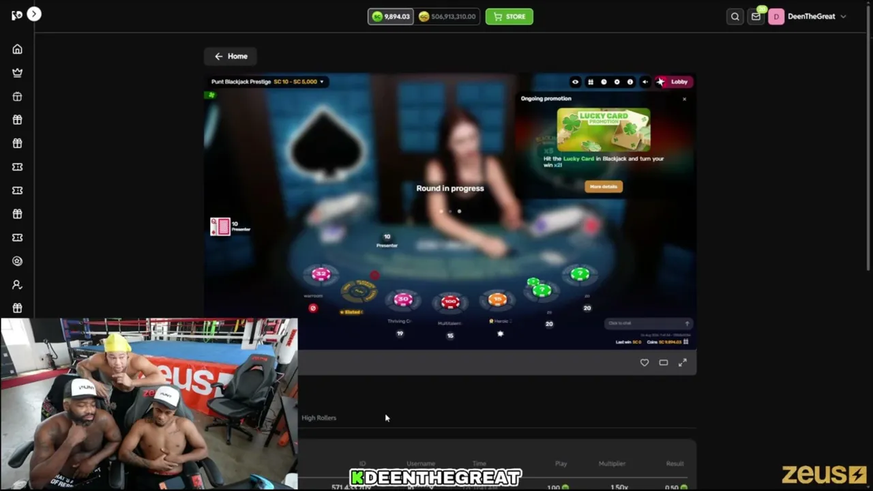Select the SC balance 9,894.03
Viewport: 873px width, 491px height.
click(x=391, y=16)
